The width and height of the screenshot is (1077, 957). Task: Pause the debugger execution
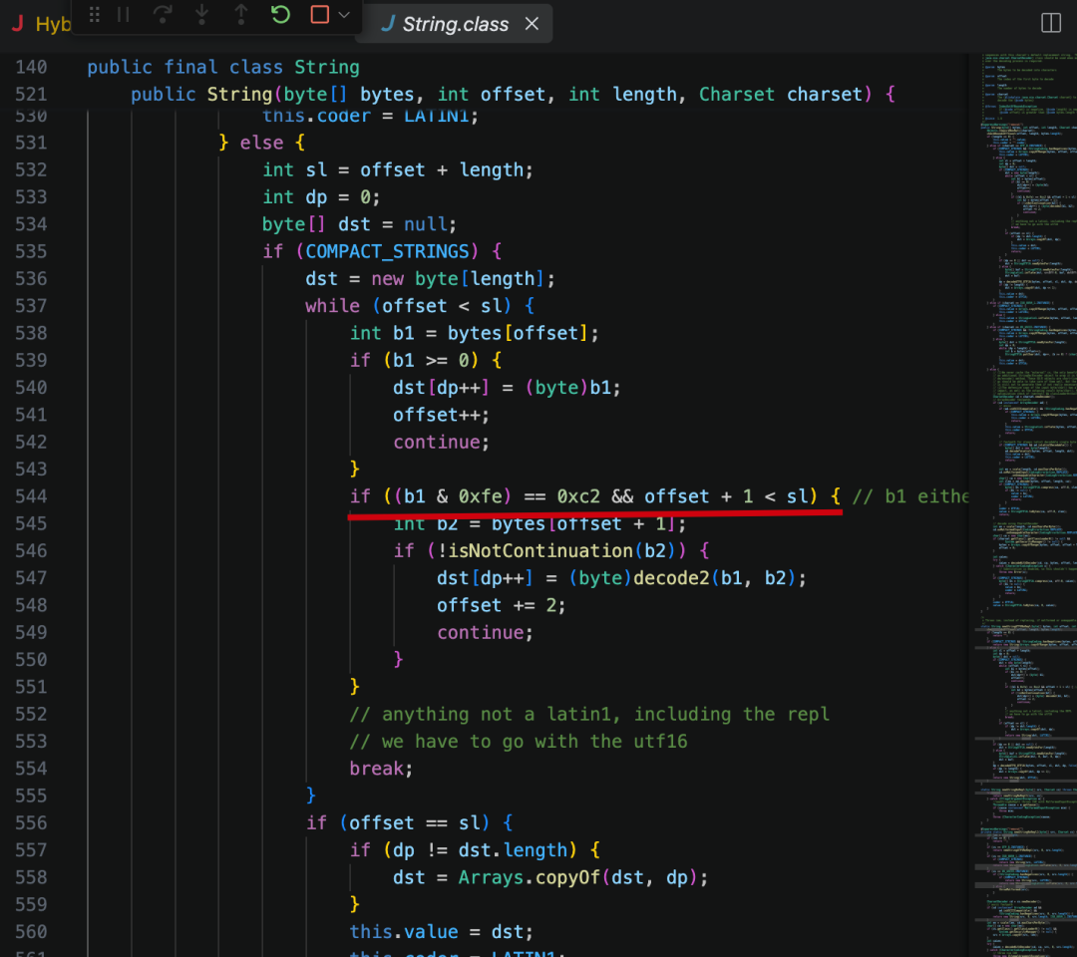click(124, 14)
